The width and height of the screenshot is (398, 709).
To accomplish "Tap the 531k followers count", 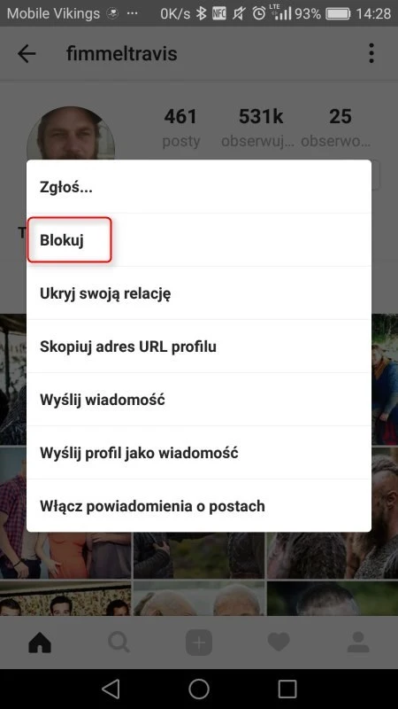I will [x=260, y=117].
